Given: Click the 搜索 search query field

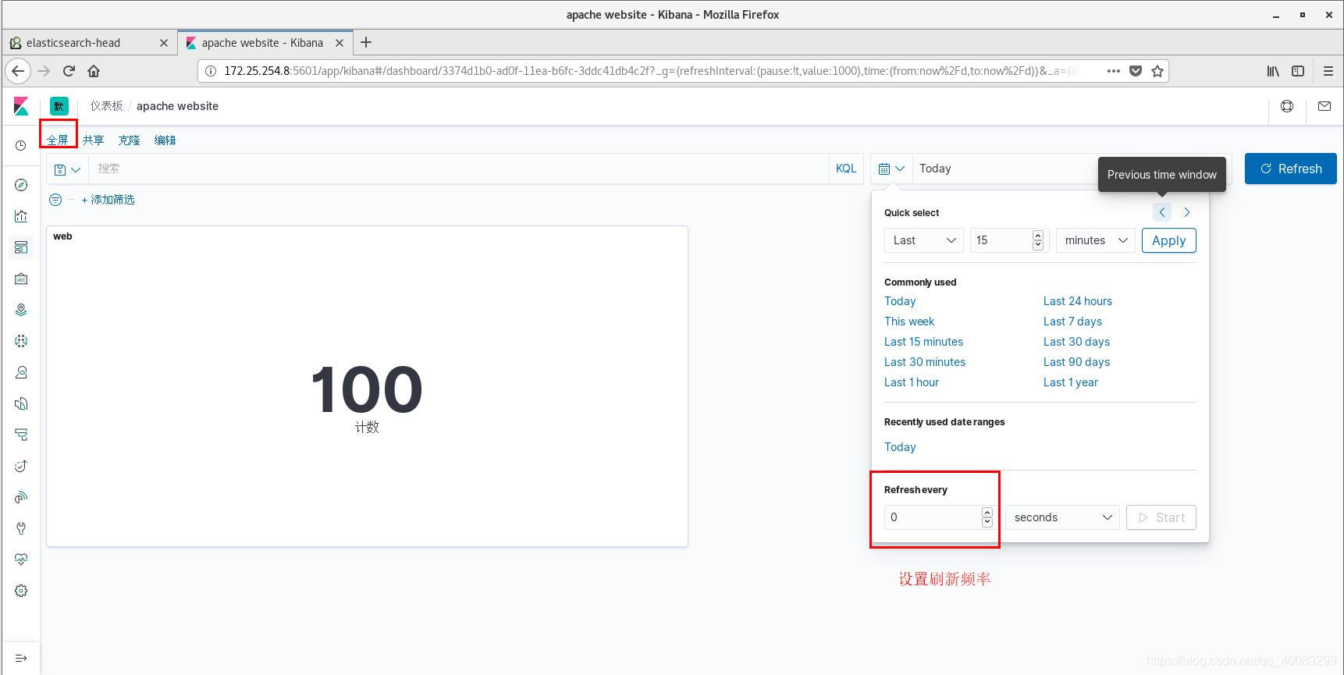Looking at the screenshot, I should click(459, 169).
